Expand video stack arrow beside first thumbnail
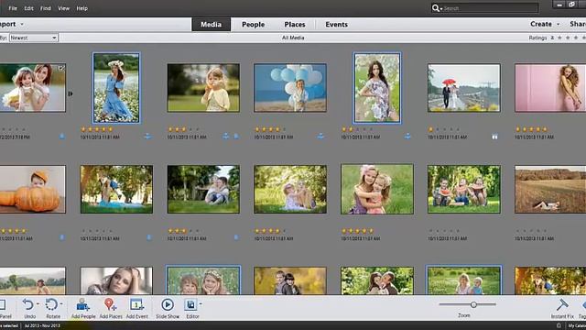 (x=71, y=93)
